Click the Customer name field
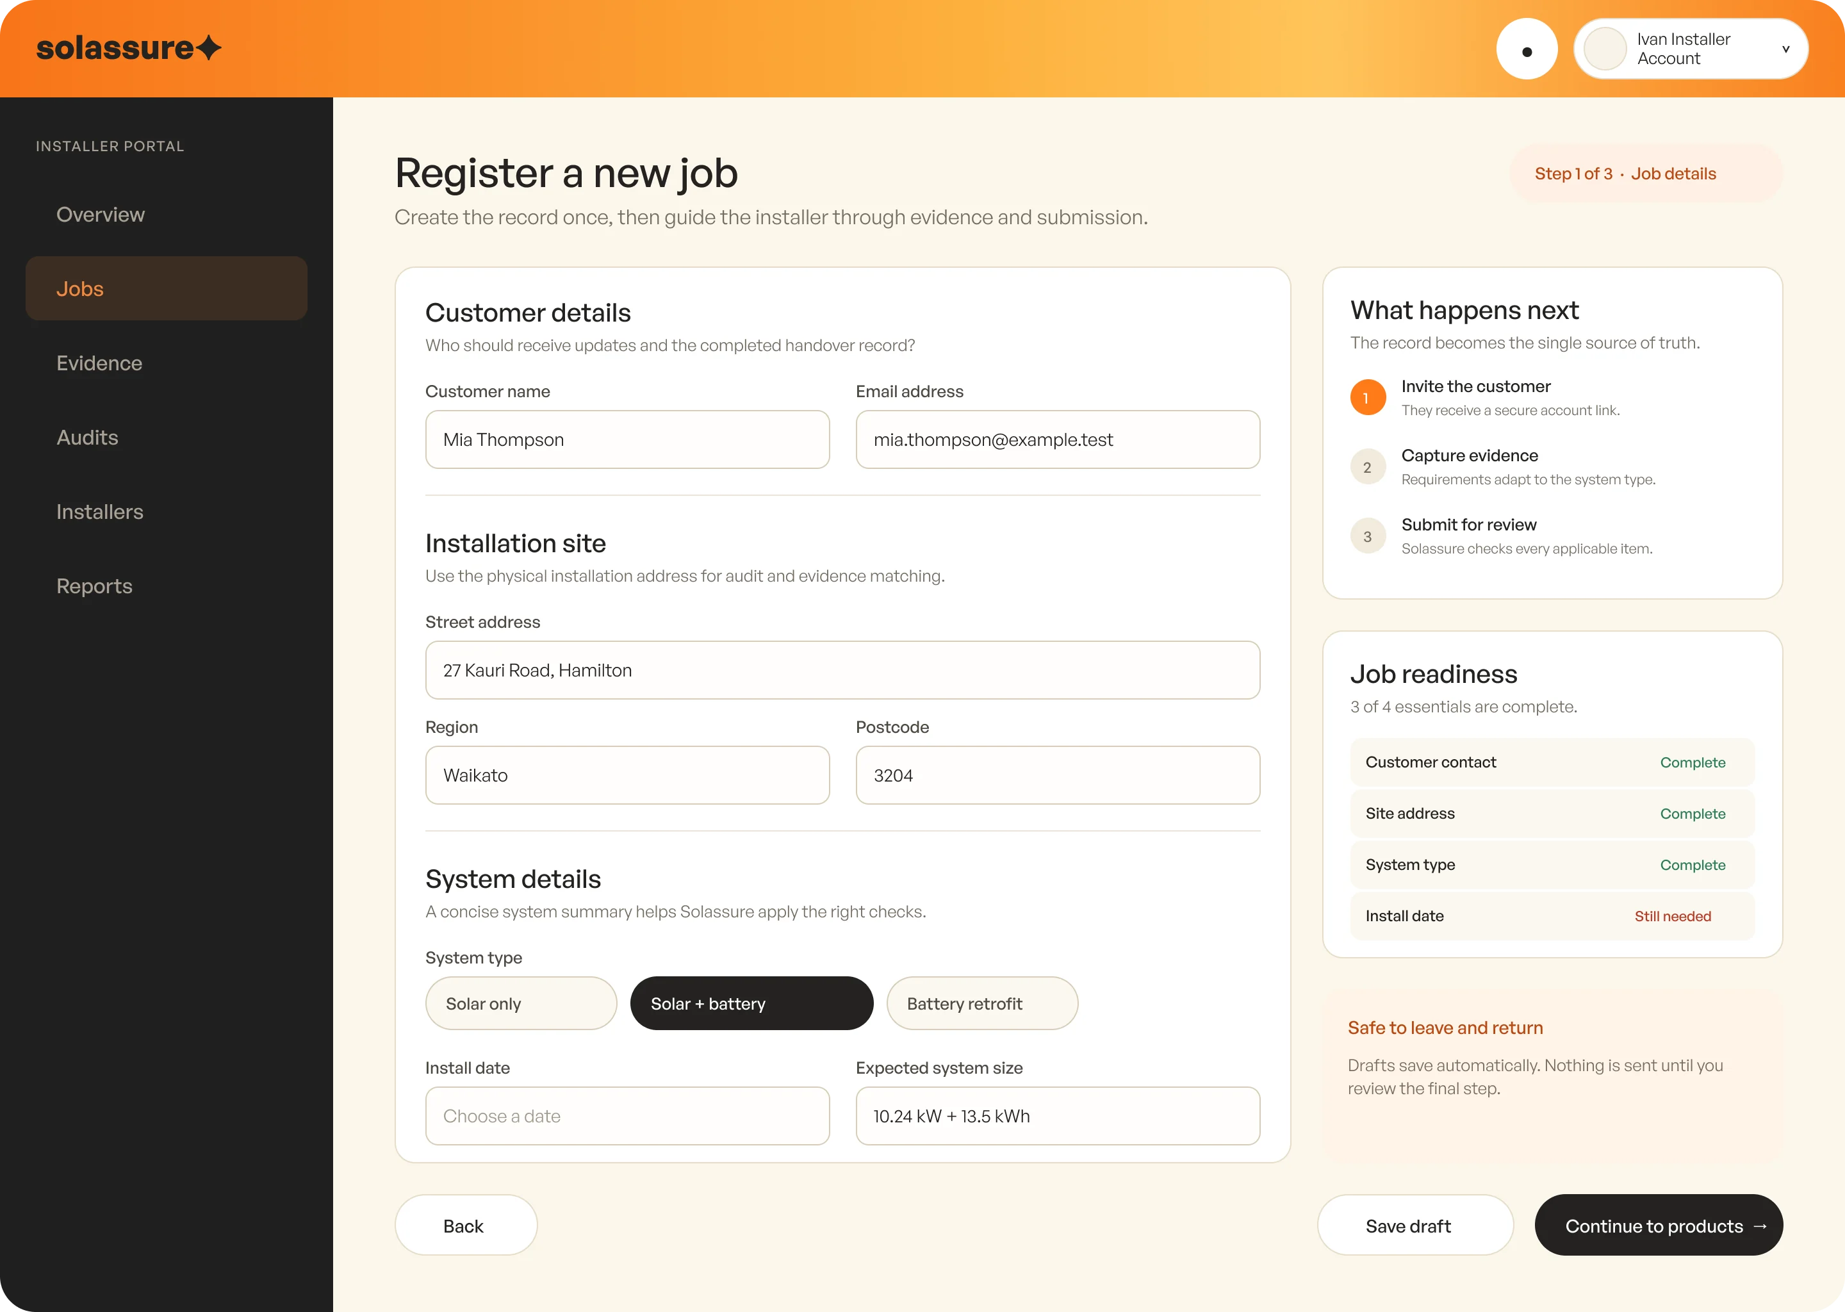The height and width of the screenshot is (1312, 1845). pos(627,439)
